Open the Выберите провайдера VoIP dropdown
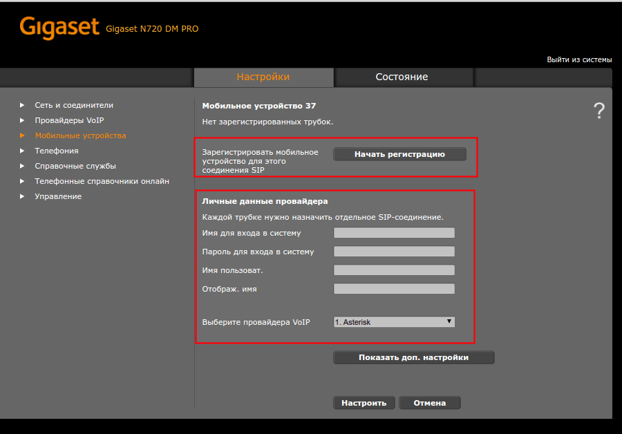The image size is (622, 434). click(394, 322)
